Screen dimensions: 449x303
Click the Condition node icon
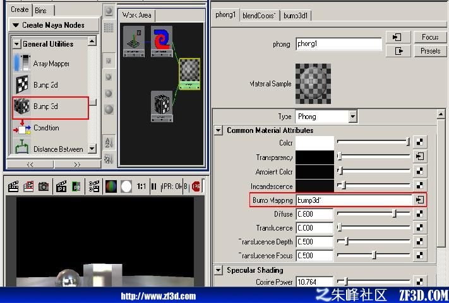[x=21, y=128]
